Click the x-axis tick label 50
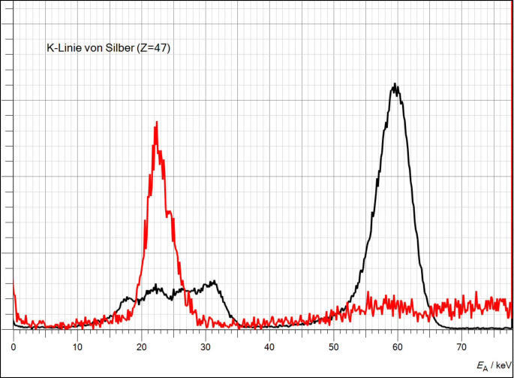The height and width of the screenshot is (378, 514). pyautogui.click(x=334, y=347)
